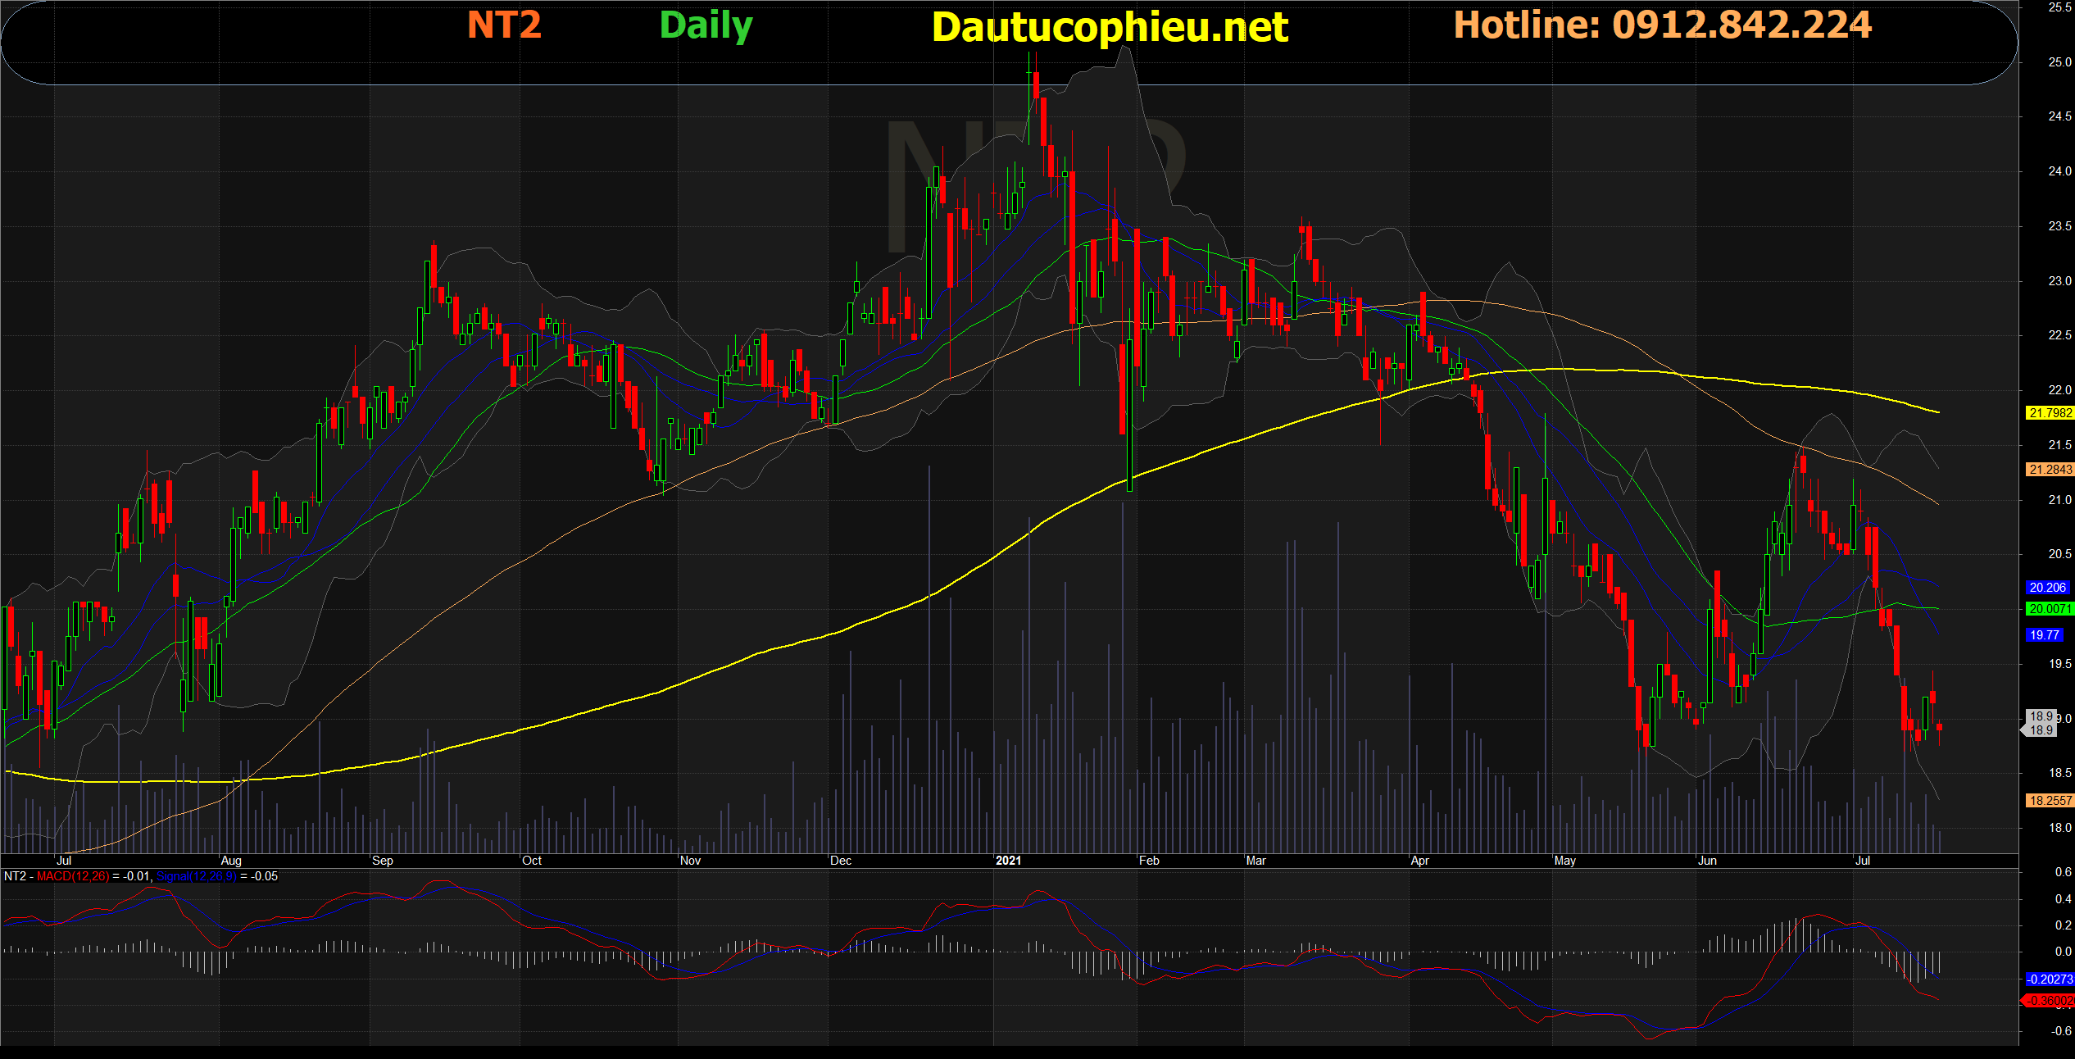Select the orange 18.2557 price tag
This screenshot has width=2075, height=1059.
click(x=2049, y=801)
